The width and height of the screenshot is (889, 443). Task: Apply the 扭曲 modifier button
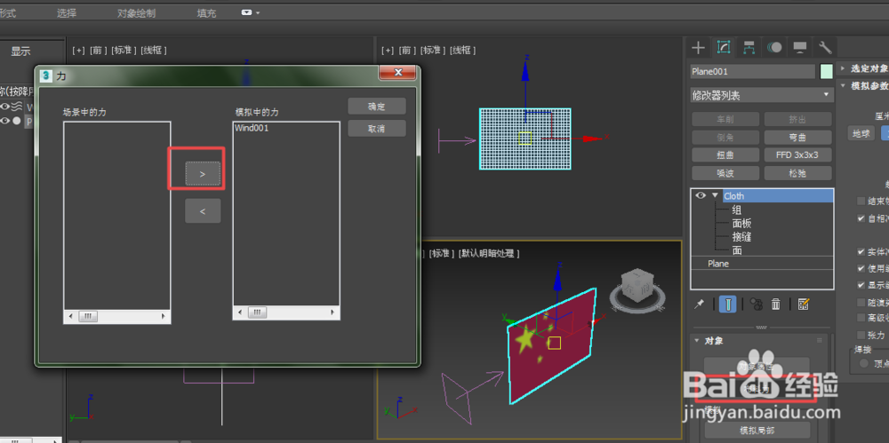coord(725,154)
